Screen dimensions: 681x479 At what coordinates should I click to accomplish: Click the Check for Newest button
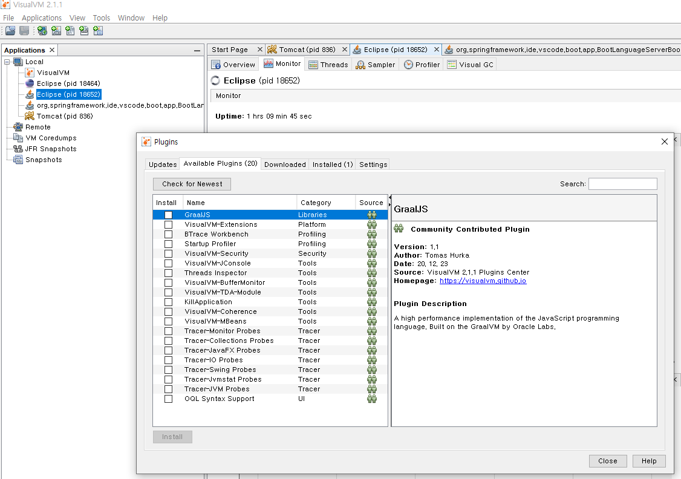(x=192, y=184)
